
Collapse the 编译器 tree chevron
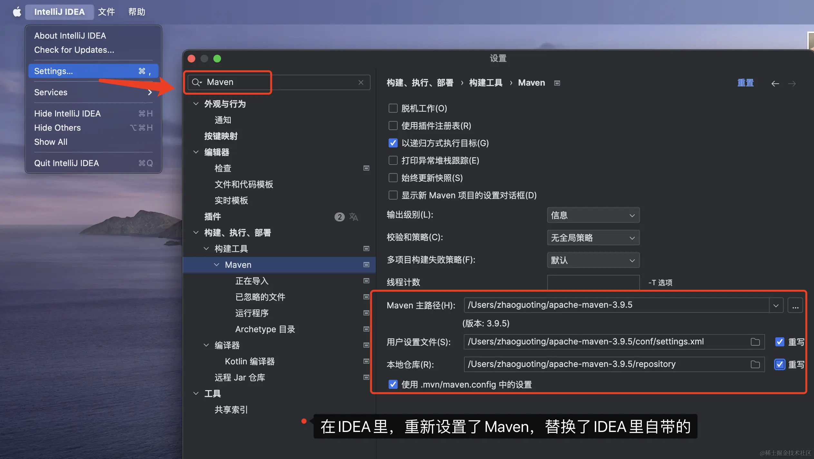pos(206,345)
